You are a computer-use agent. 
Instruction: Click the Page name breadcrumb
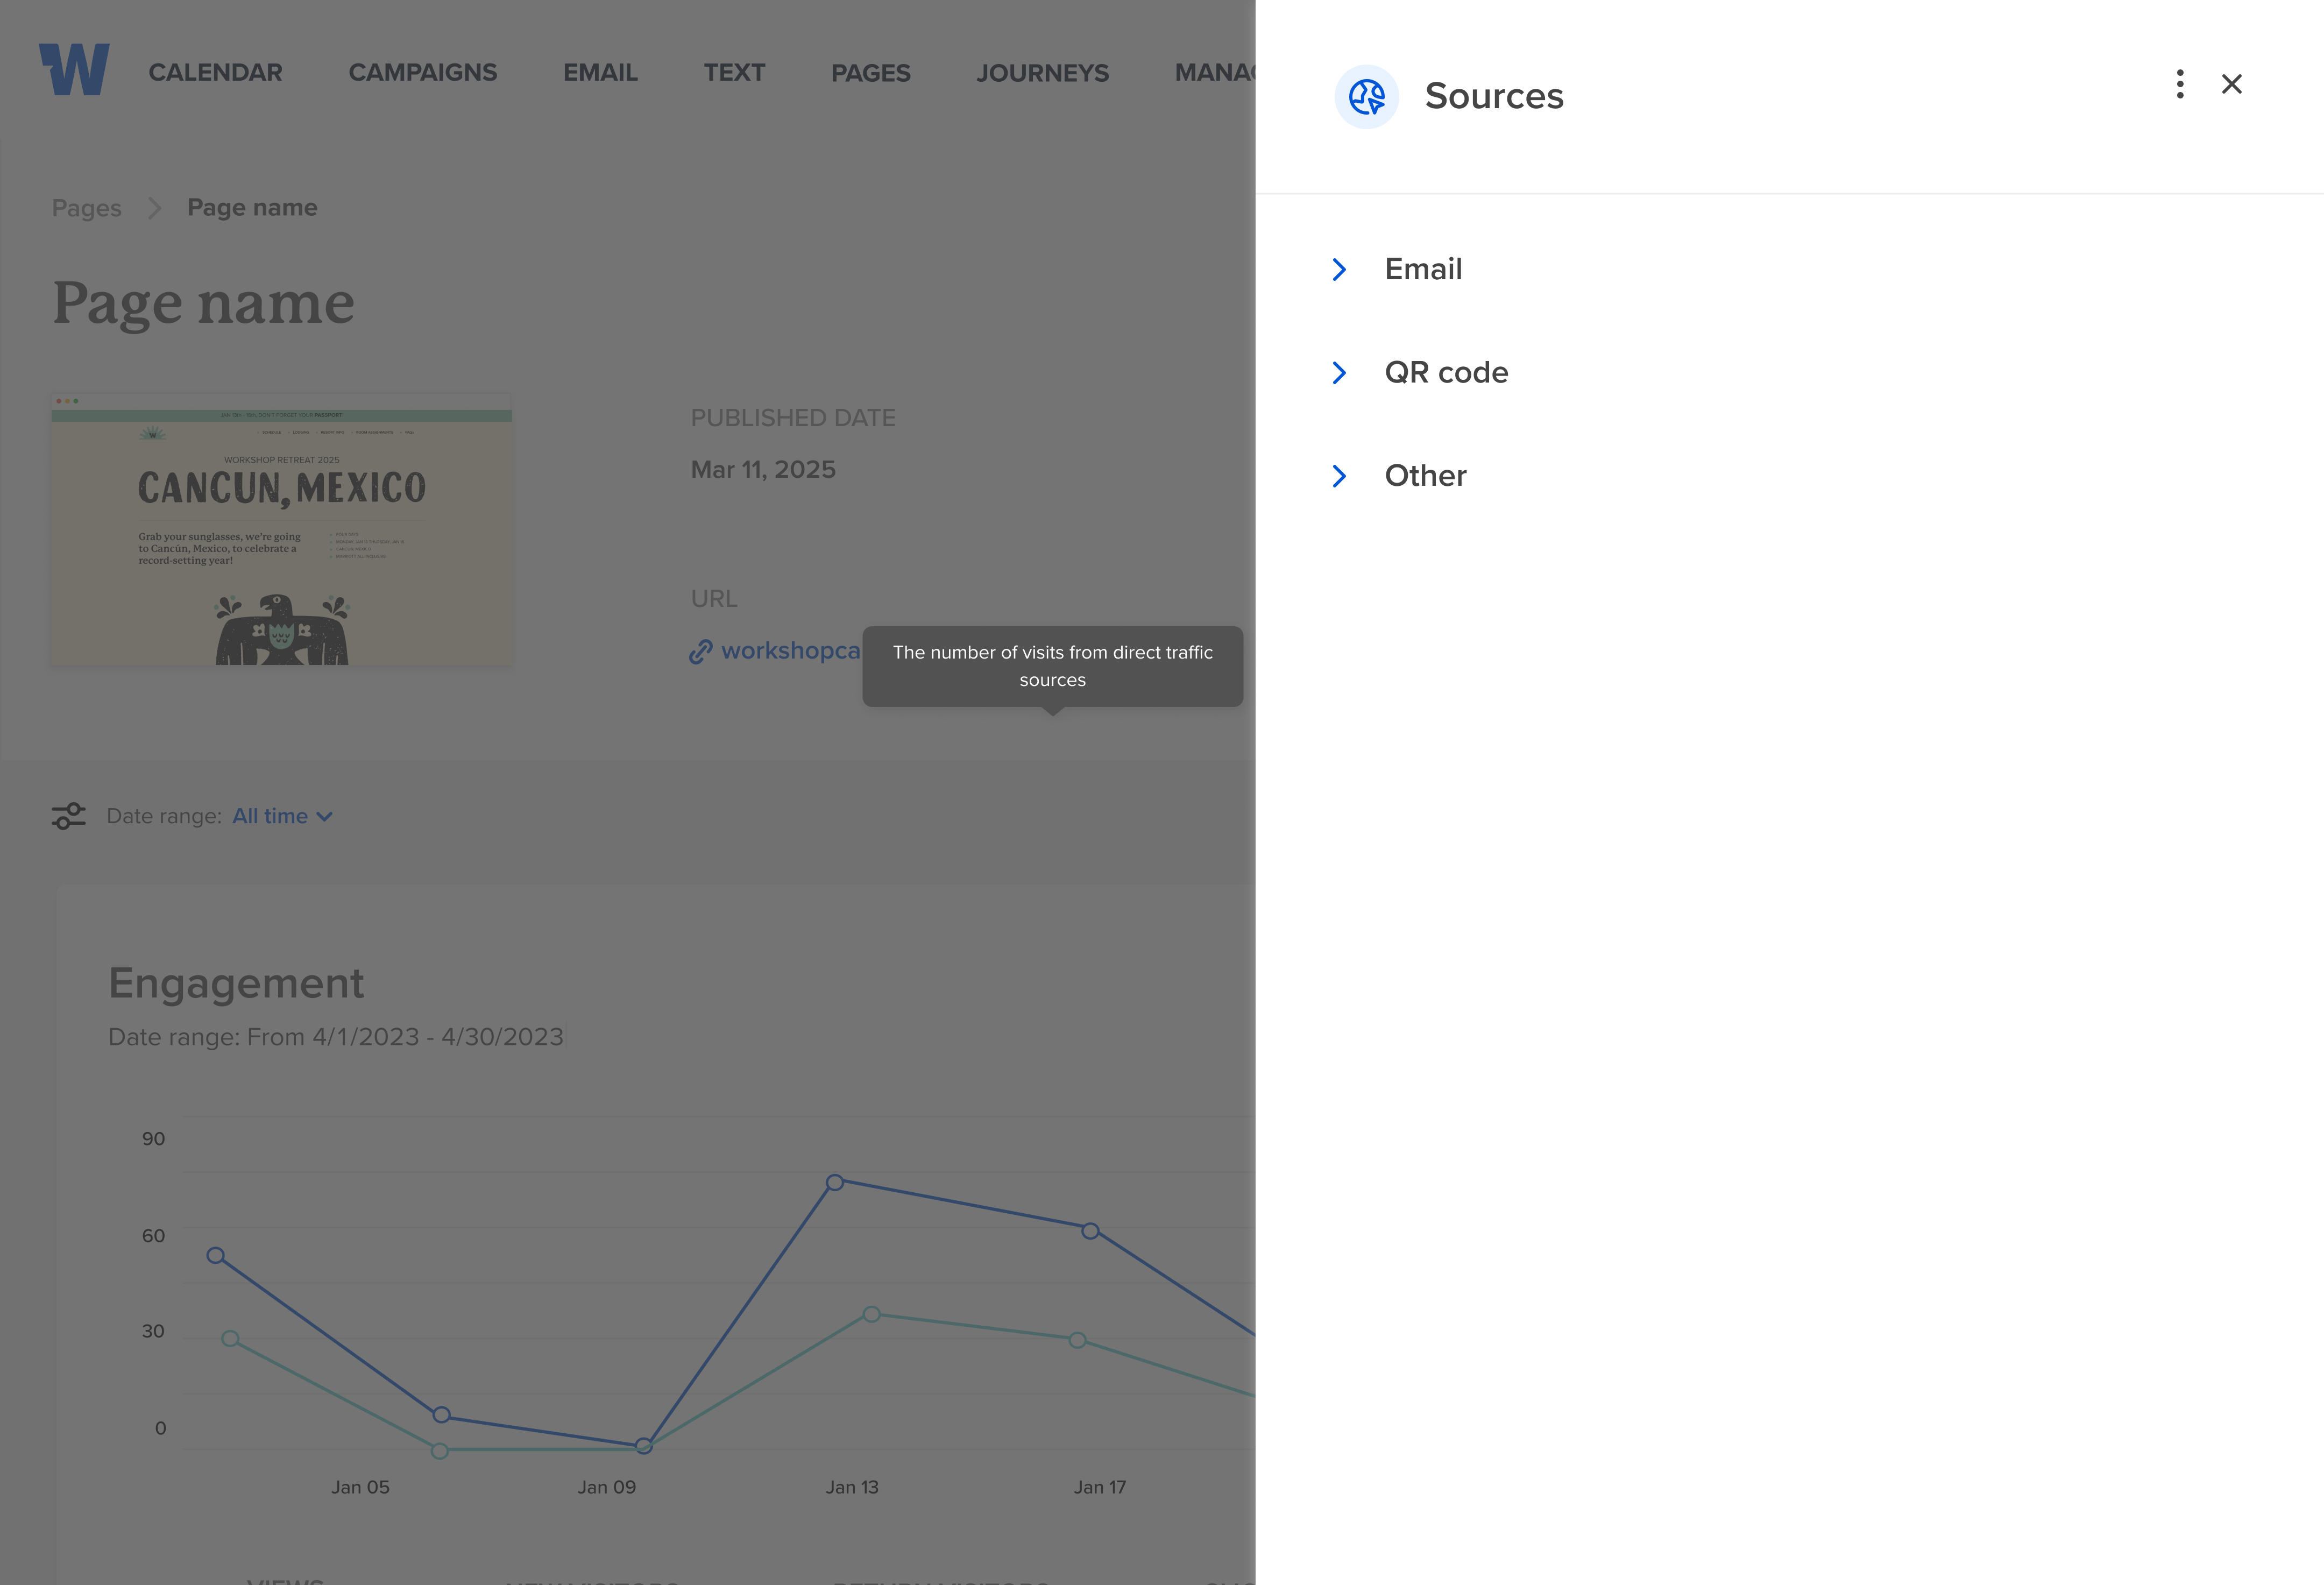(252, 207)
